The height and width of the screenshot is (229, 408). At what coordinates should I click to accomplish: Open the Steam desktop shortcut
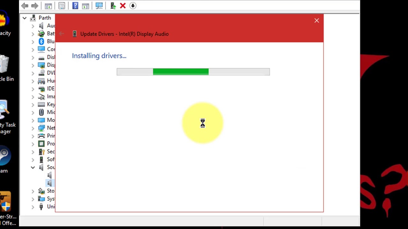5,159
